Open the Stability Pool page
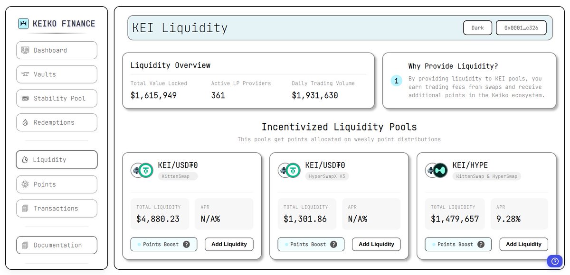Screen dimensions: 570x275 coord(57,99)
